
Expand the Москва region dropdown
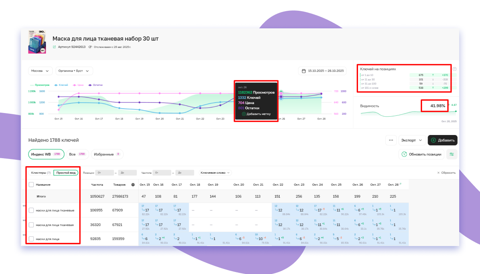[x=40, y=71]
